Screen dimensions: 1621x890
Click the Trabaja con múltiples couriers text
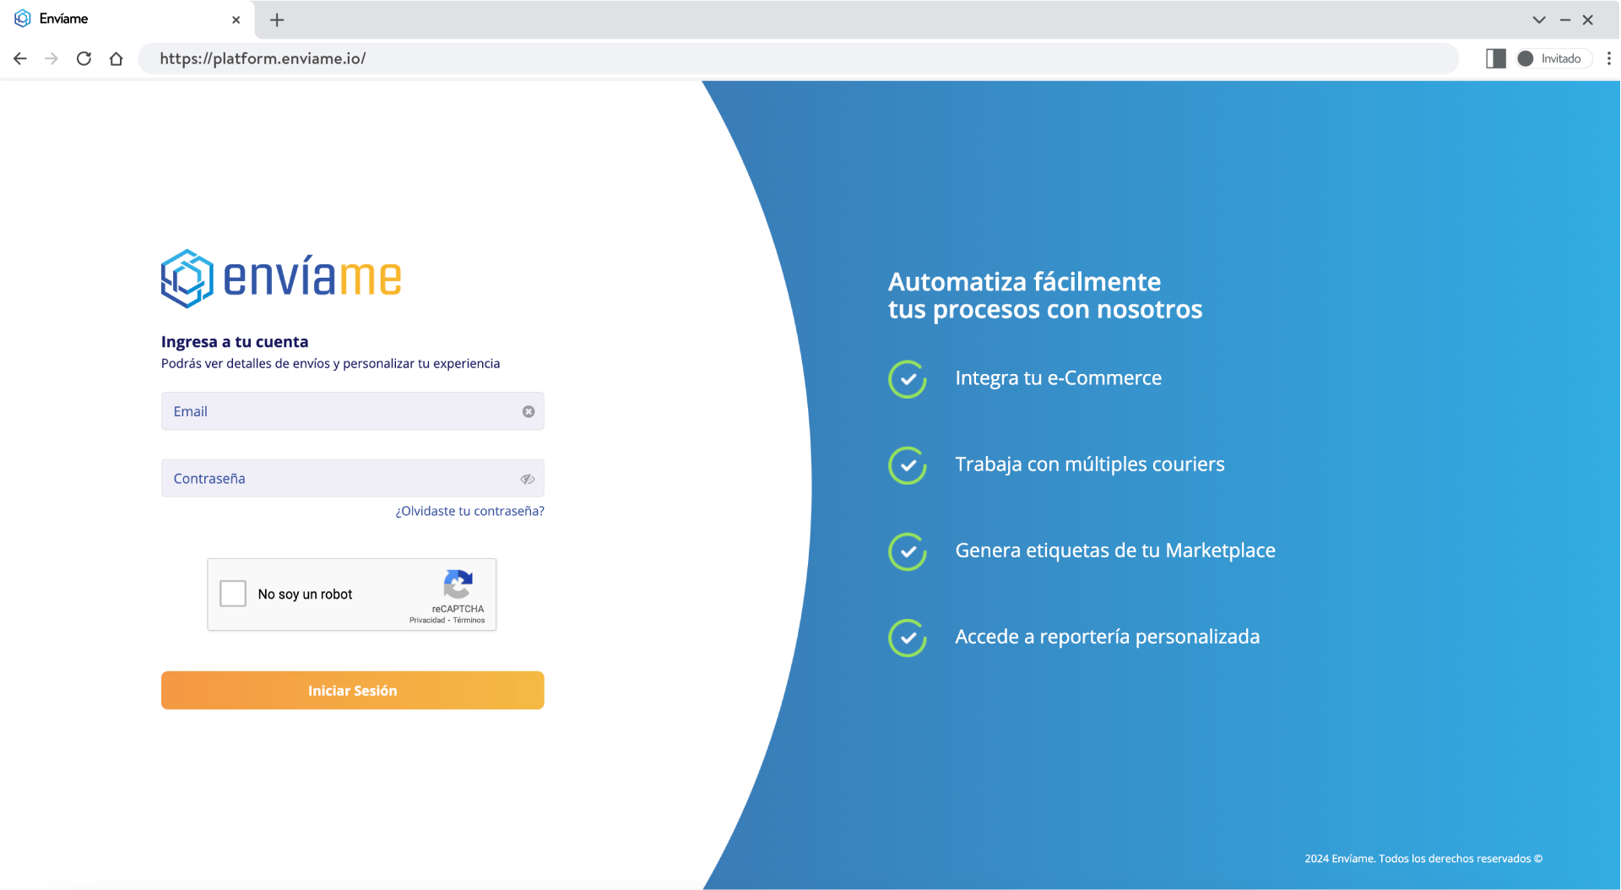tap(1089, 464)
